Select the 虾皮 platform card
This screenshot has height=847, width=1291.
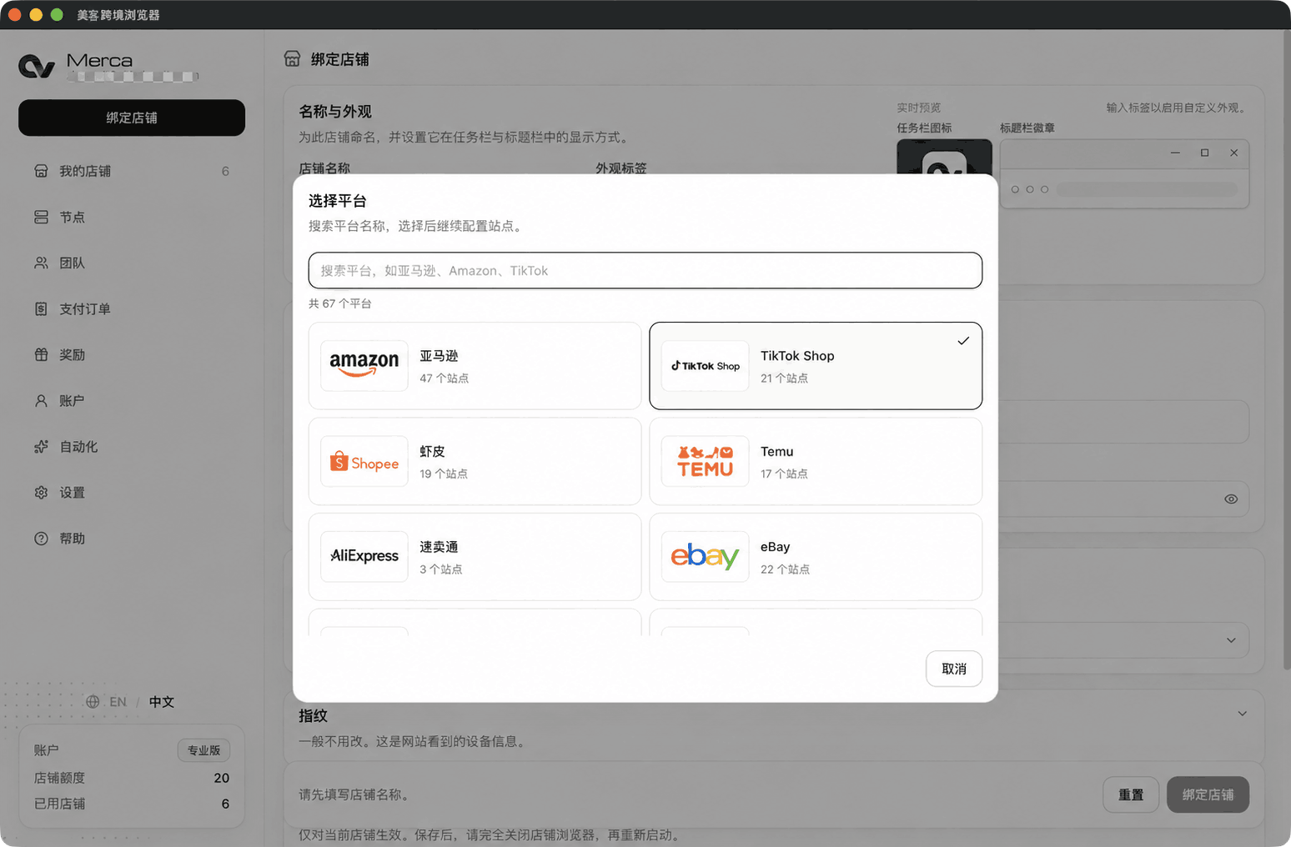coord(475,461)
